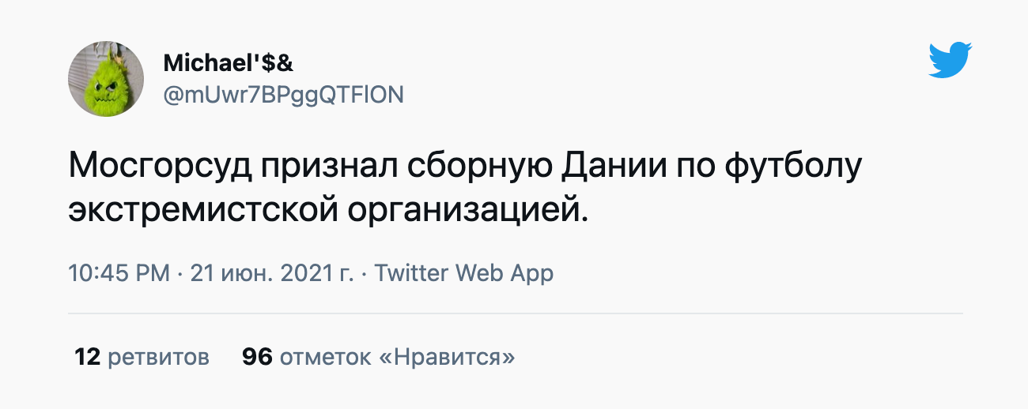1028x409 pixels.
Task: Open list via отметок label
Action: point(325,357)
